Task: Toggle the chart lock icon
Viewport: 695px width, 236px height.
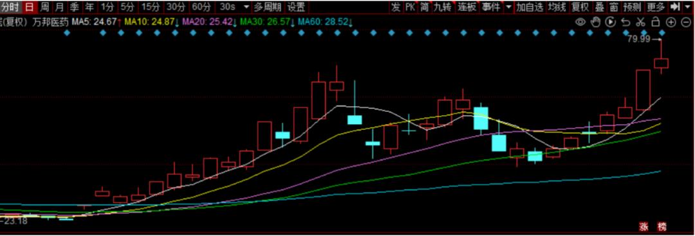Action: tap(656, 22)
